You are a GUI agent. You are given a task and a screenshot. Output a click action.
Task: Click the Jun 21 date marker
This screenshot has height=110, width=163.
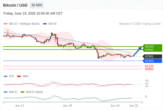(134, 106)
